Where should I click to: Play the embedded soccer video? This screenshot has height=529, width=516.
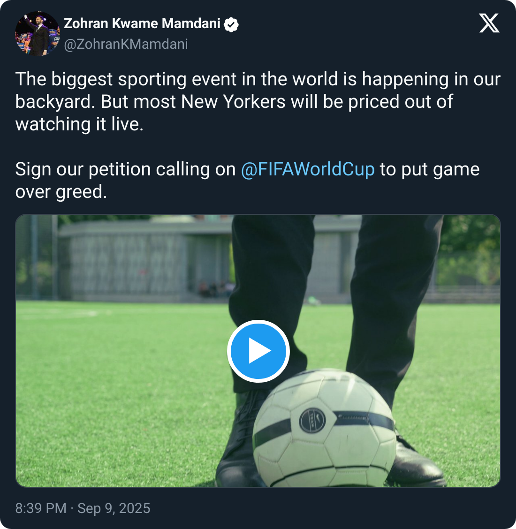(258, 351)
